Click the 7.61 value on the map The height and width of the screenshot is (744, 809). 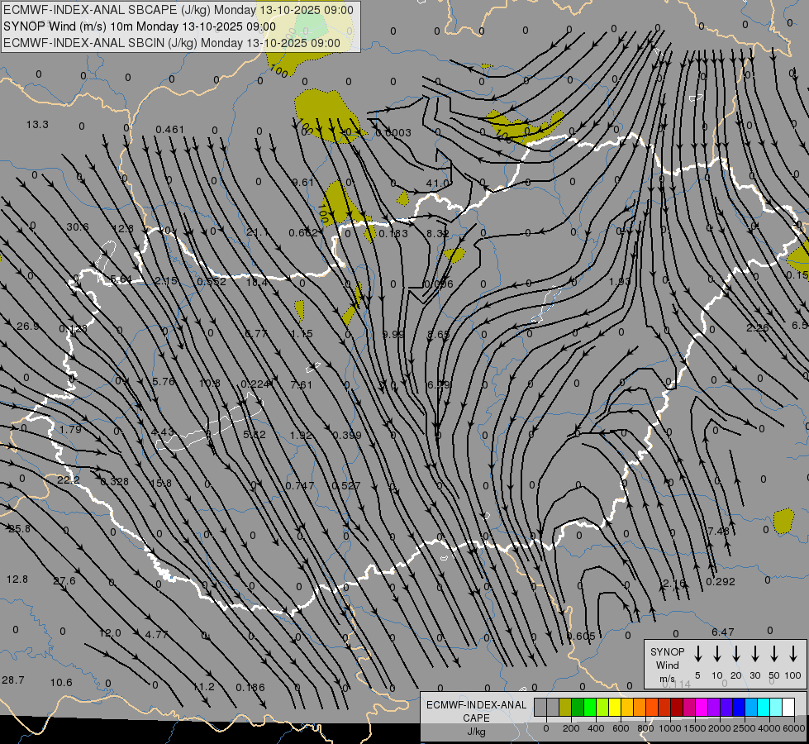(302, 384)
